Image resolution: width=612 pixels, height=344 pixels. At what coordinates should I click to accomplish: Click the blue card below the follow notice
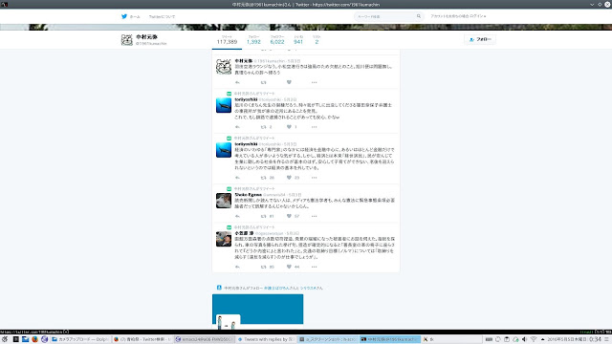click(x=257, y=309)
